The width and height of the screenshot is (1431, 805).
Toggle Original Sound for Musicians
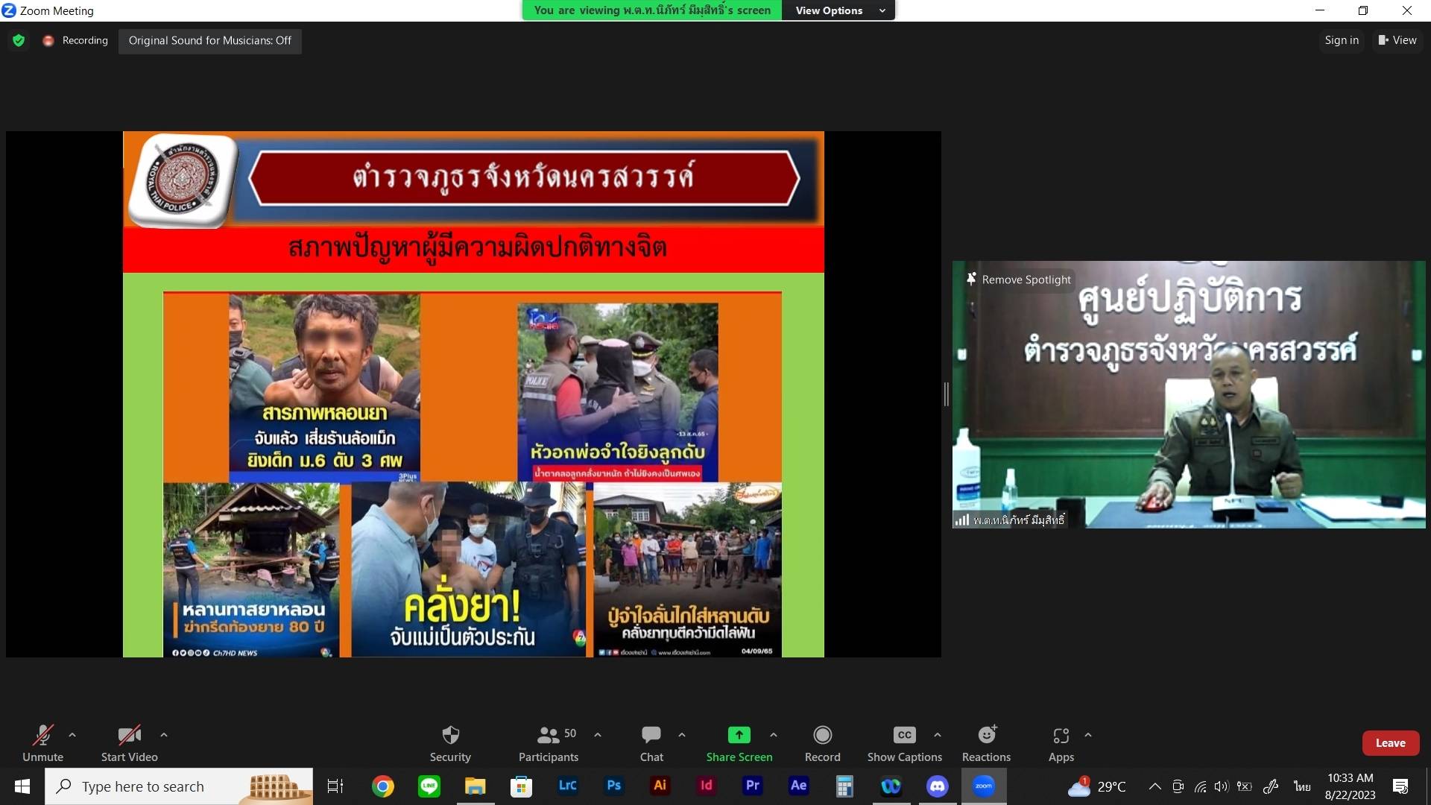[209, 40]
